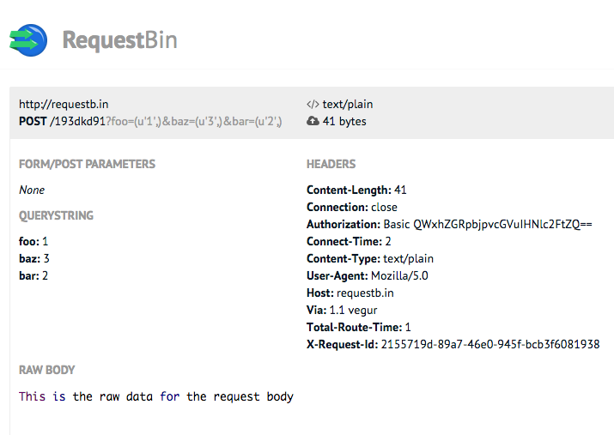Click the FORM/POST PARAMETERS heading
The image size is (614, 435).
87,164
